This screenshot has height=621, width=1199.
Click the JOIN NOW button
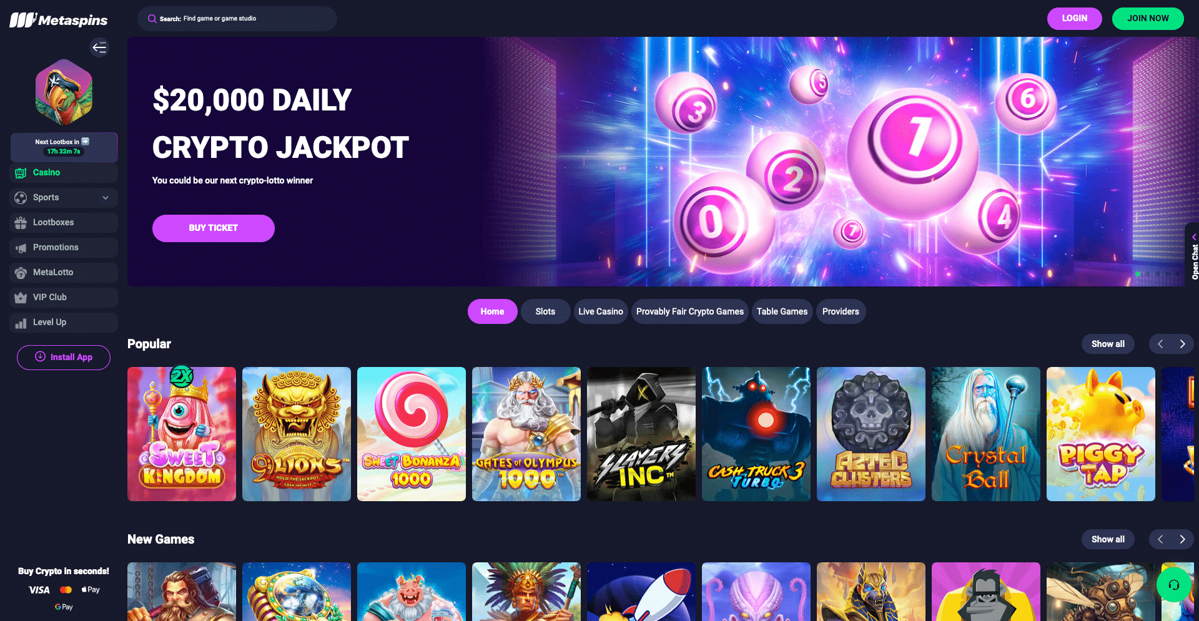tap(1148, 19)
